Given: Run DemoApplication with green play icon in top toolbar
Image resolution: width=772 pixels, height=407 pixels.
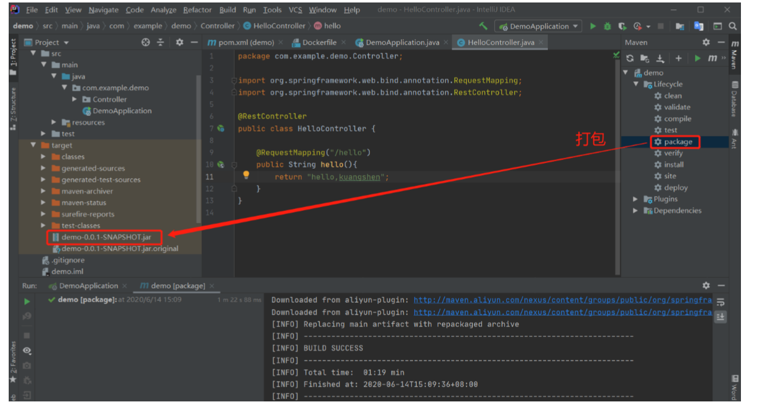Looking at the screenshot, I should [593, 26].
